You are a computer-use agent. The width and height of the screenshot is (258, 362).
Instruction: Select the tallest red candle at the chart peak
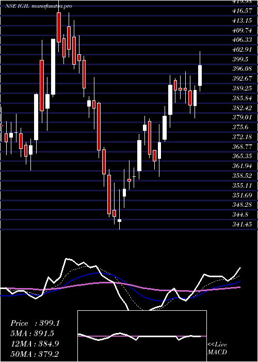click(x=59, y=27)
